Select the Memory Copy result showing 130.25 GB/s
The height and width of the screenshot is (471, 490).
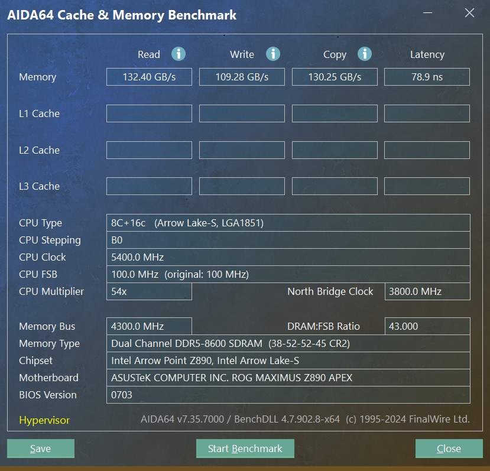[335, 76]
